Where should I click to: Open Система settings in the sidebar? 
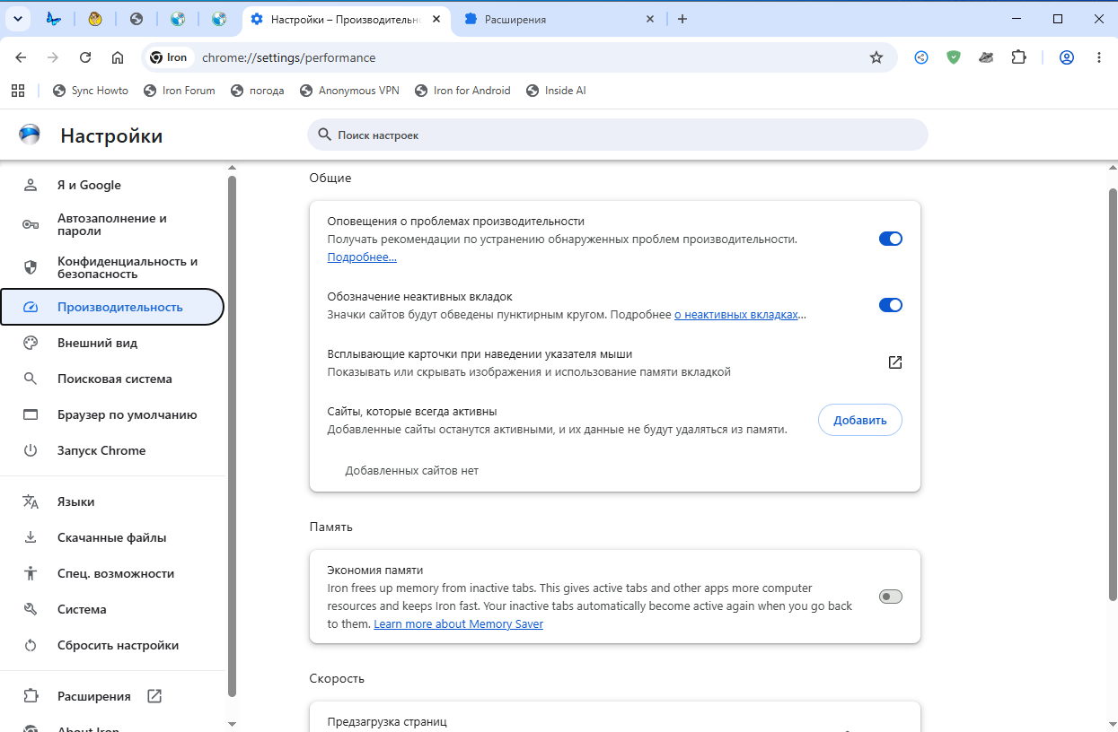pyautogui.click(x=112, y=609)
